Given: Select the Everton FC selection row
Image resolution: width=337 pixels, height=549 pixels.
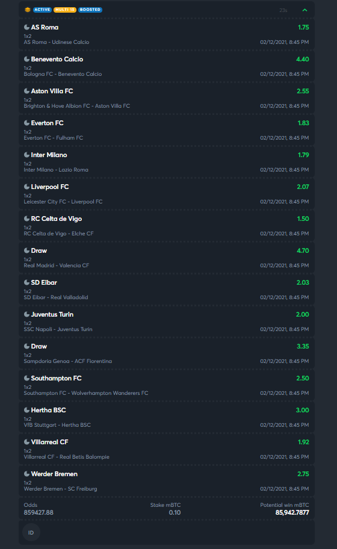Looking at the screenshot, I should [x=167, y=130].
